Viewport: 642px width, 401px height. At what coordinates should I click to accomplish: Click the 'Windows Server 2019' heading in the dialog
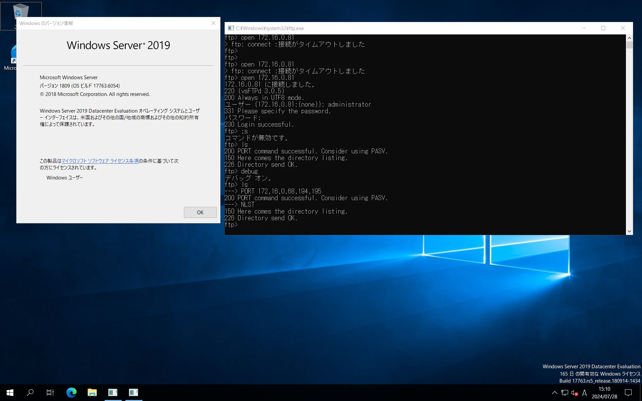tap(118, 45)
